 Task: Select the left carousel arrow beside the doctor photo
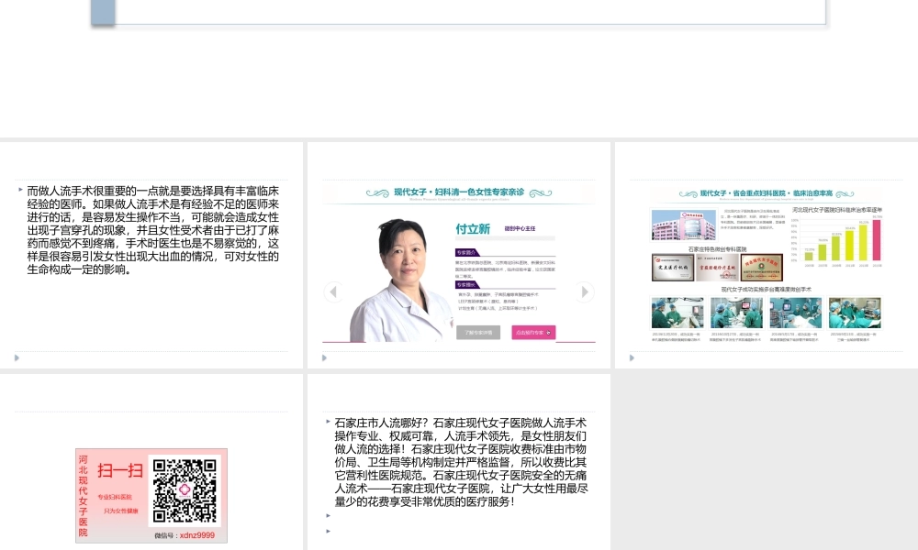[x=334, y=291]
